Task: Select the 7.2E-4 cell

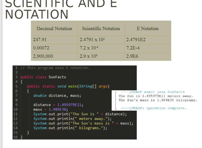Action: 133,48
